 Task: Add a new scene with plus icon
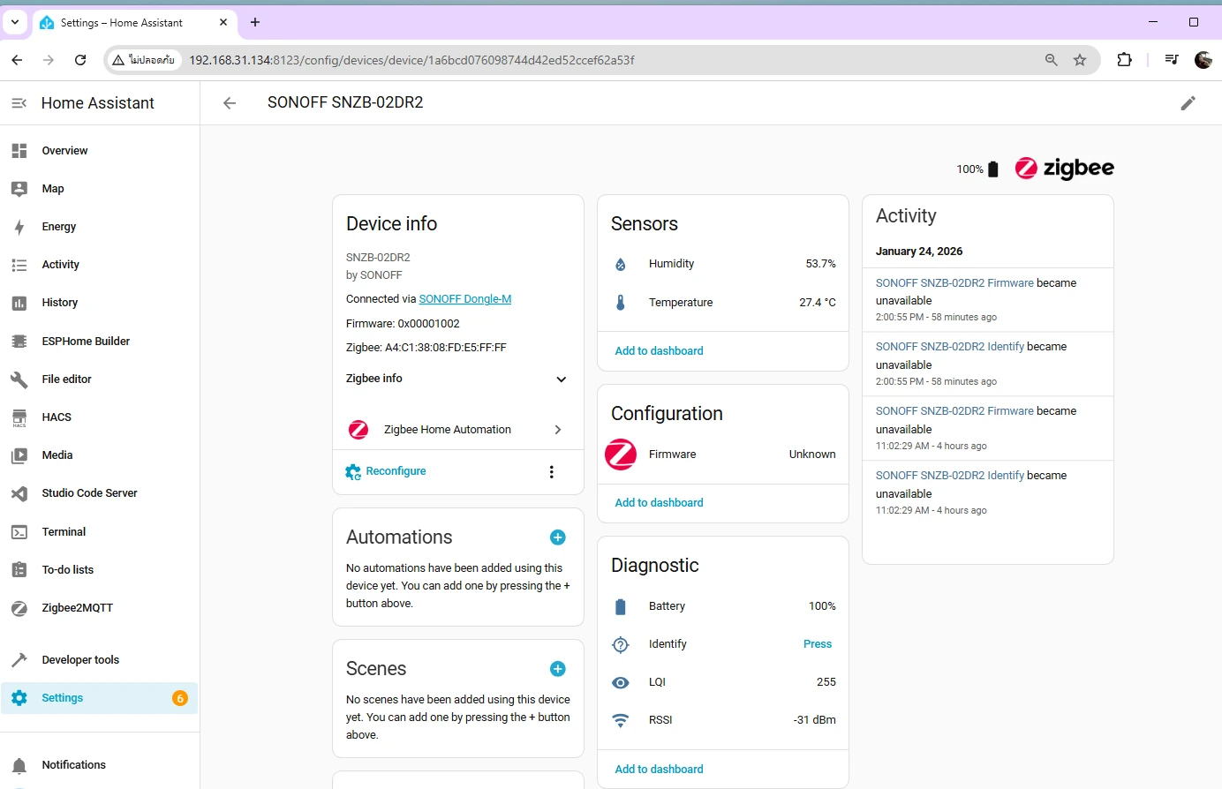click(x=557, y=669)
